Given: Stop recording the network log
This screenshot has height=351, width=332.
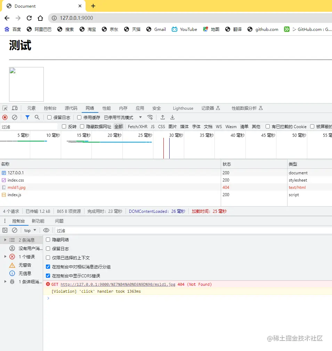Looking at the screenshot, I should pyautogui.click(x=5, y=117).
